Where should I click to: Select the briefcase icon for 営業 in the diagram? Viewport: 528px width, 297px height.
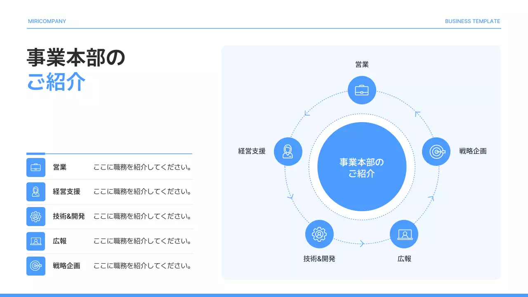362,90
